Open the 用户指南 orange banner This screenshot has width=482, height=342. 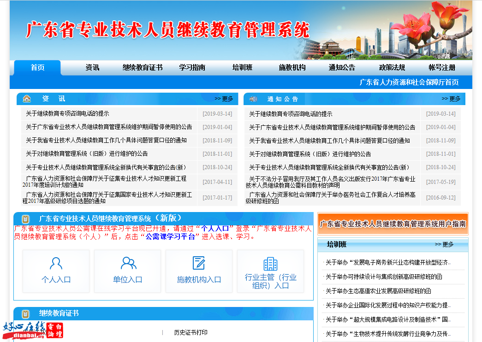[393, 224]
